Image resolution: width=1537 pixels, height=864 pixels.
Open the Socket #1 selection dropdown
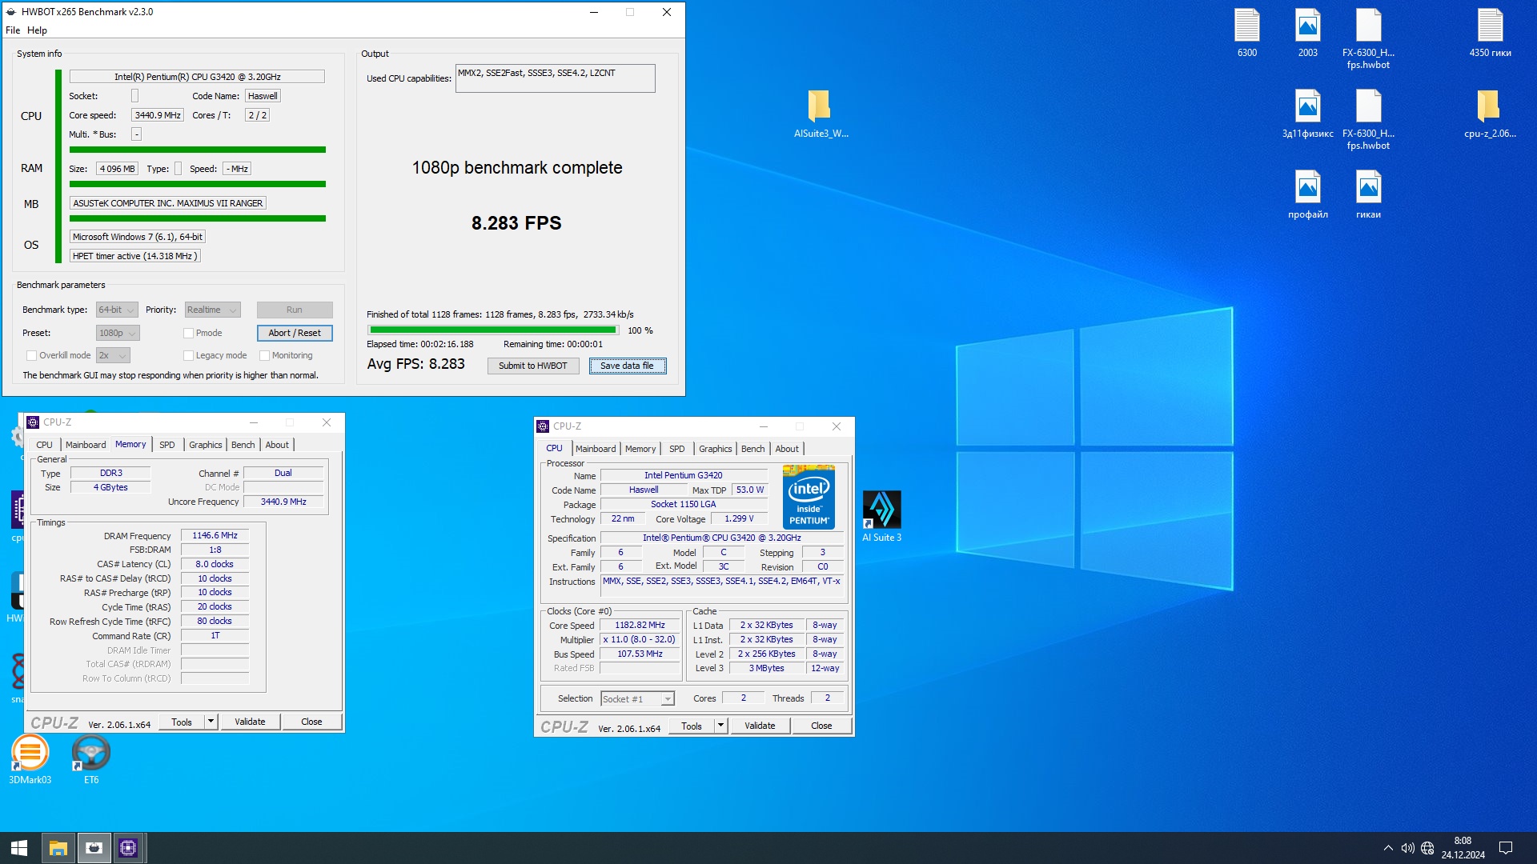[x=637, y=699]
